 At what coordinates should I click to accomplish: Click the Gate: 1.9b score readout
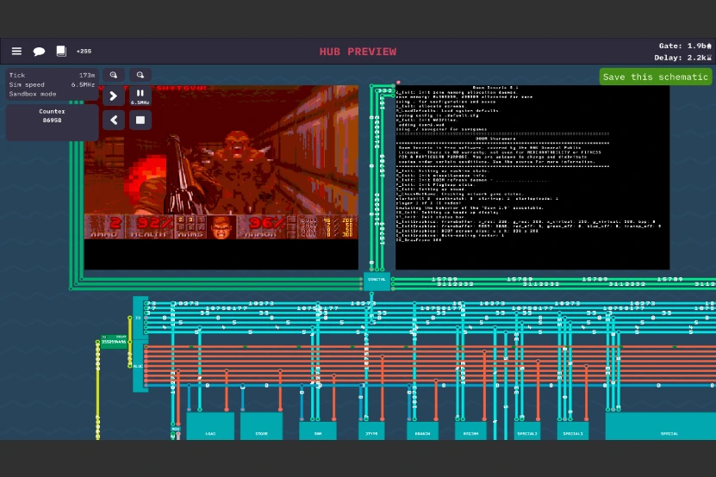click(684, 46)
